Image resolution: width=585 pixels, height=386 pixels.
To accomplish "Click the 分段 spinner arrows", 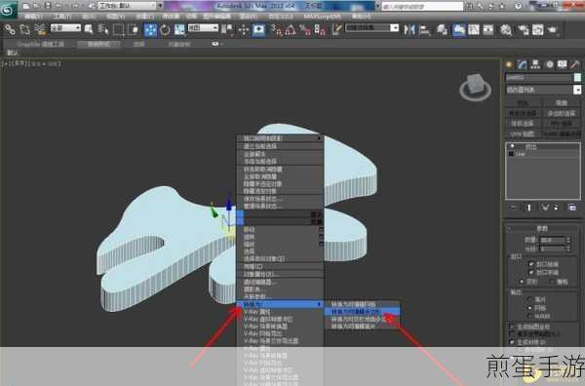I will point(567,250).
